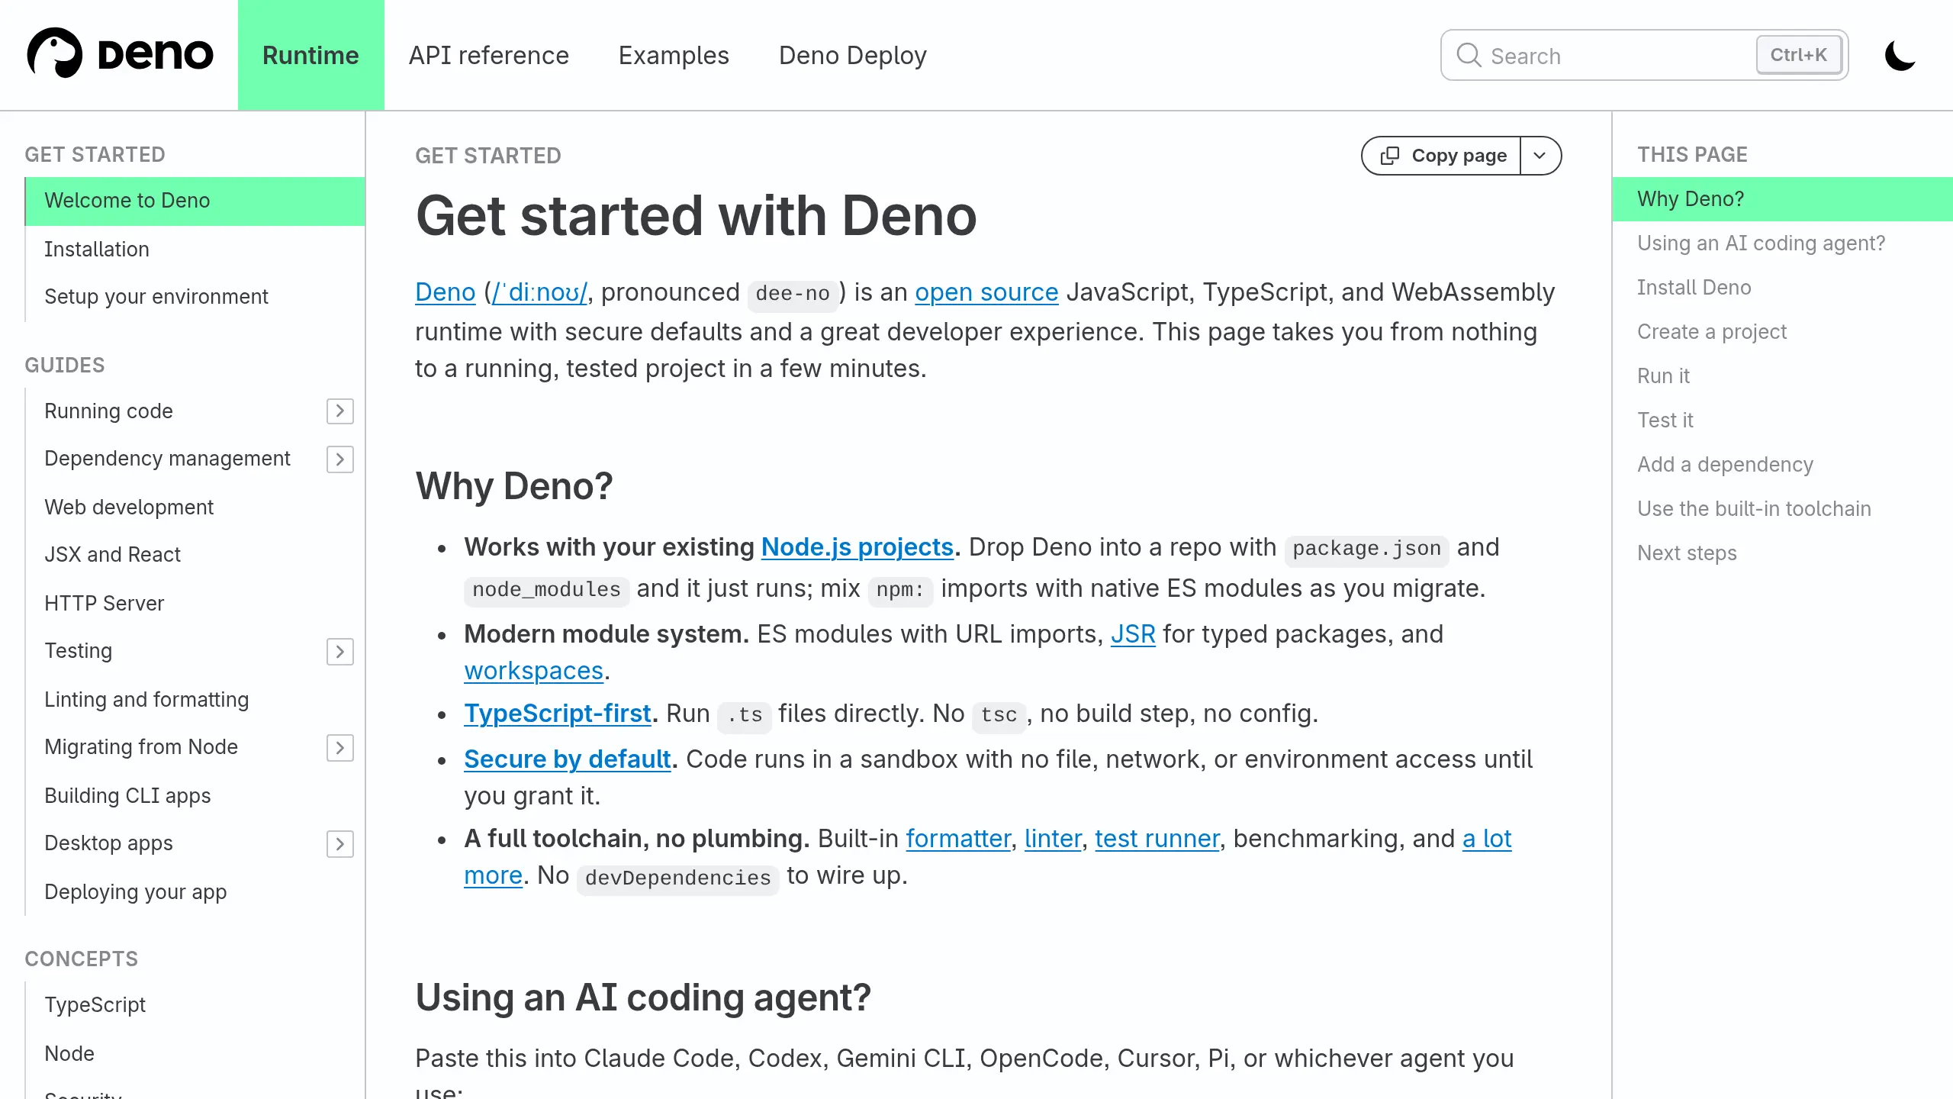Screen dimensions: 1953x1099
Task: Follow the Deno link in intro paragraph
Action: [x=445, y=292]
